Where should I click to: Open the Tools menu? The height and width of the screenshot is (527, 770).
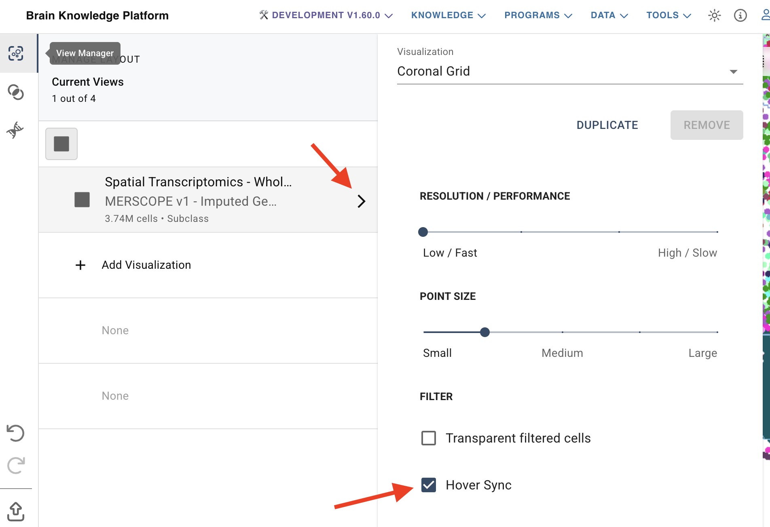(x=668, y=15)
